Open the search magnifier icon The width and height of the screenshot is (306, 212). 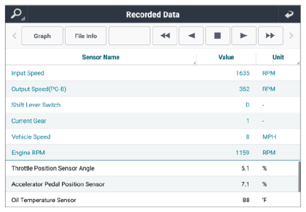tap(17, 14)
